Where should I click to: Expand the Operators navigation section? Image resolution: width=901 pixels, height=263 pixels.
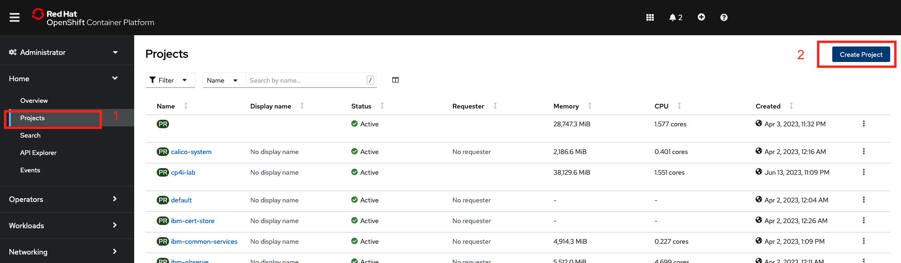click(x=67, y=199)
